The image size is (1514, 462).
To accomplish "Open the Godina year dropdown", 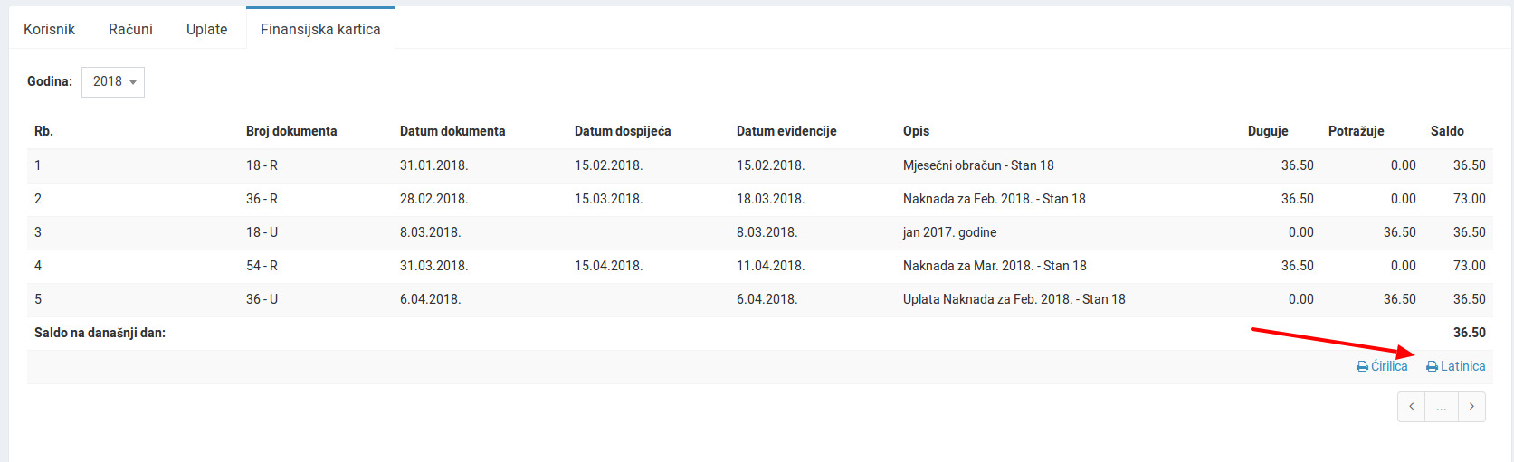I will [113, 81].
